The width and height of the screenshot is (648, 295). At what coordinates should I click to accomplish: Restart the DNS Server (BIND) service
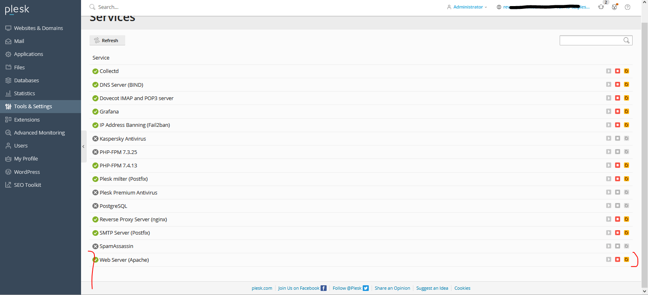[x=627, y=84]
